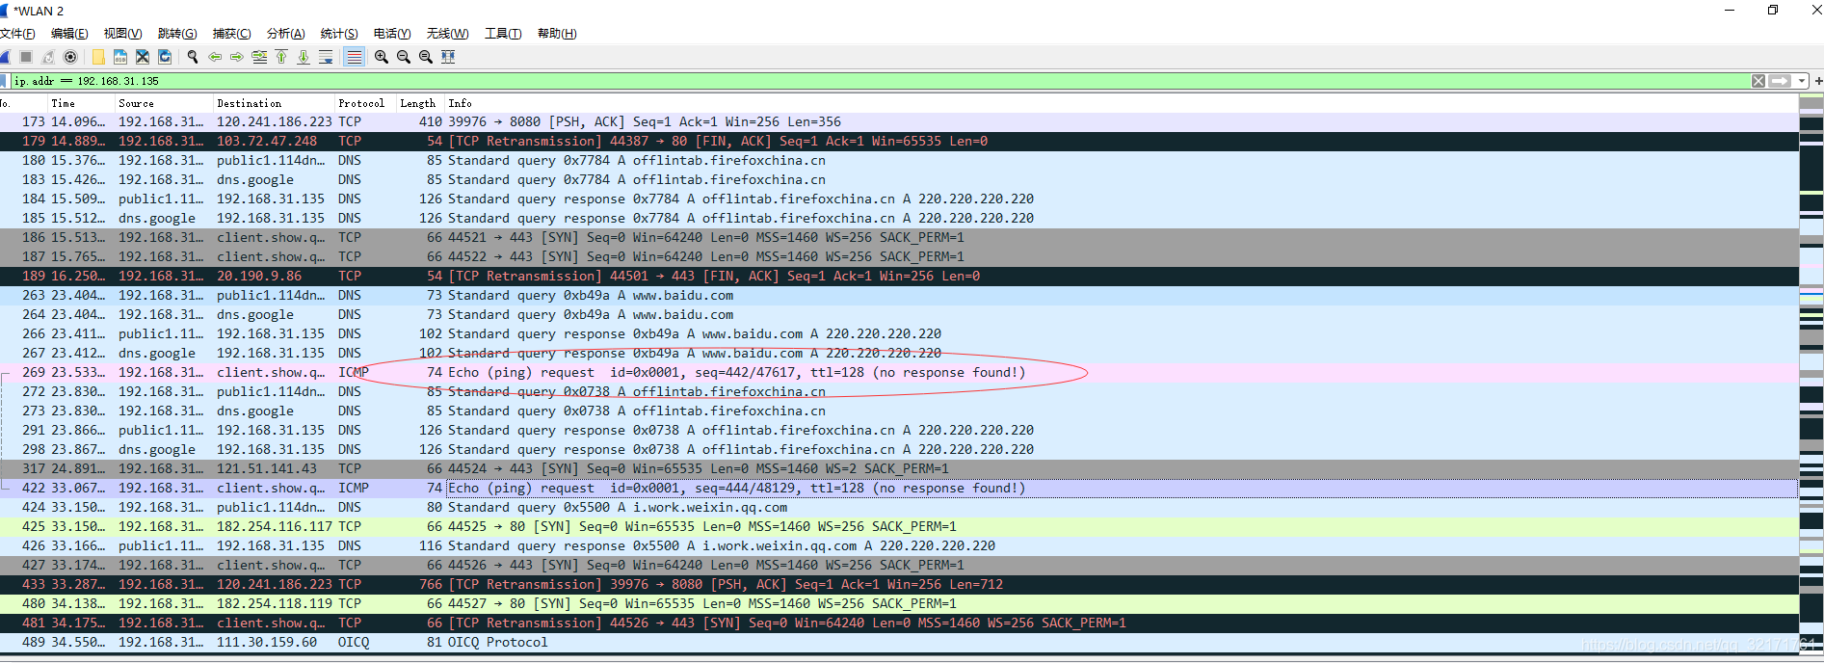Screen dimensions: 1824x663
Task: Select packet 425 to 182.254.116.117
Action: click(x=899, y=527)
